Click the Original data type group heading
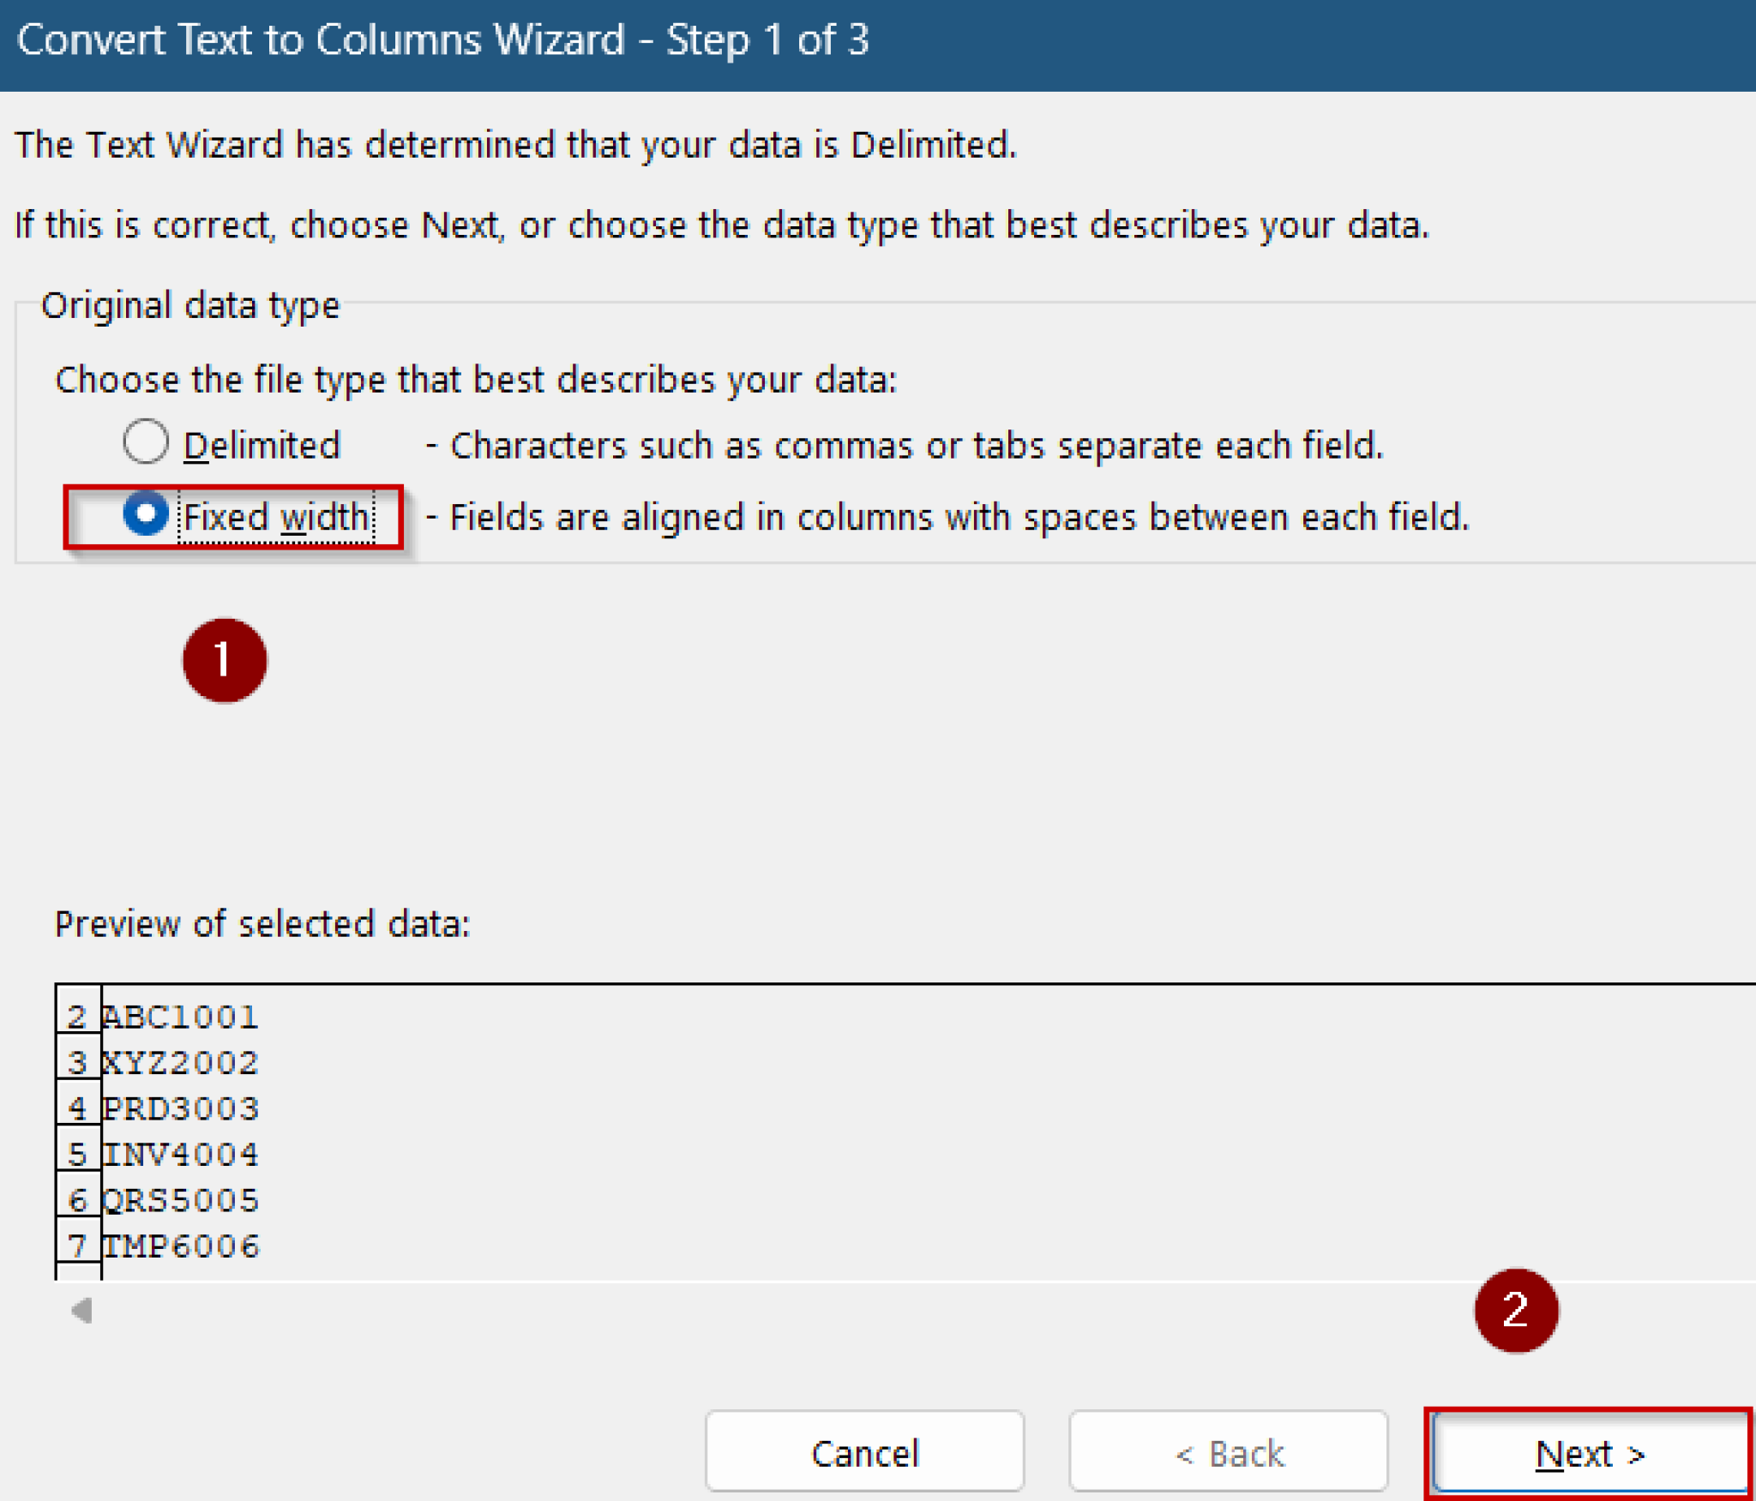Screen dimensions: 1756x1501 (x=190, y=304)
